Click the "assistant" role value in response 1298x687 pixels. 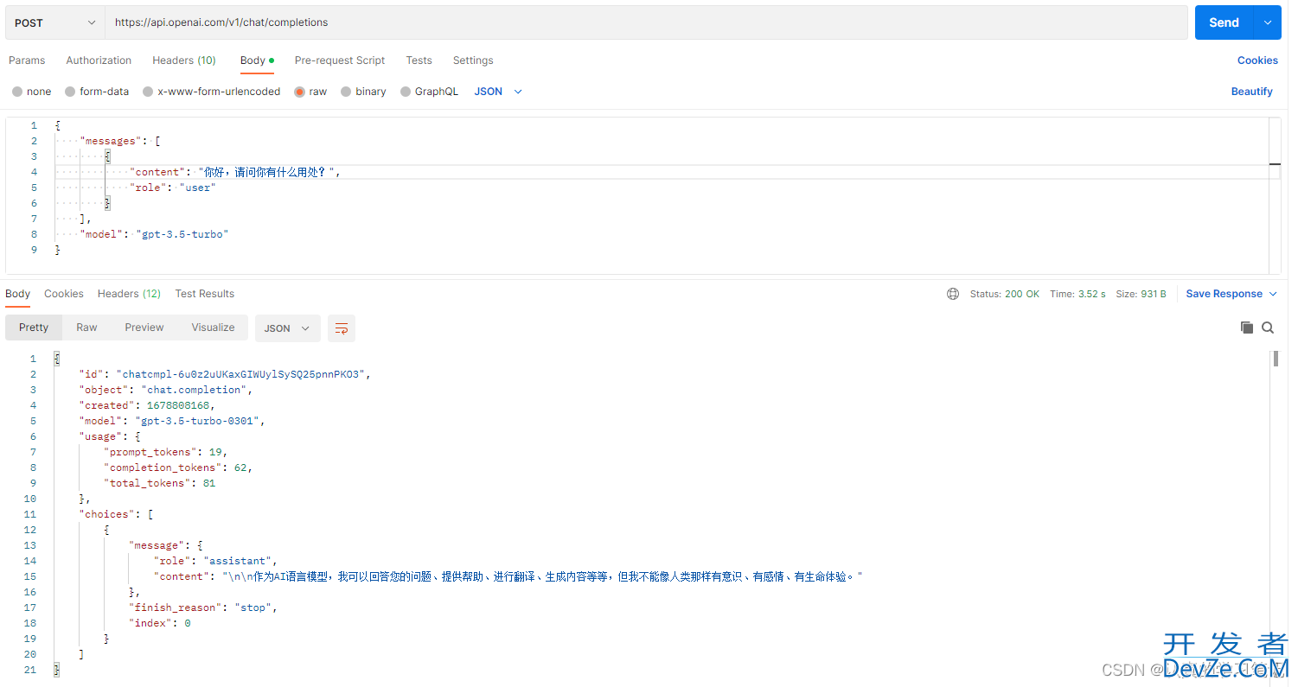[237, 561]
